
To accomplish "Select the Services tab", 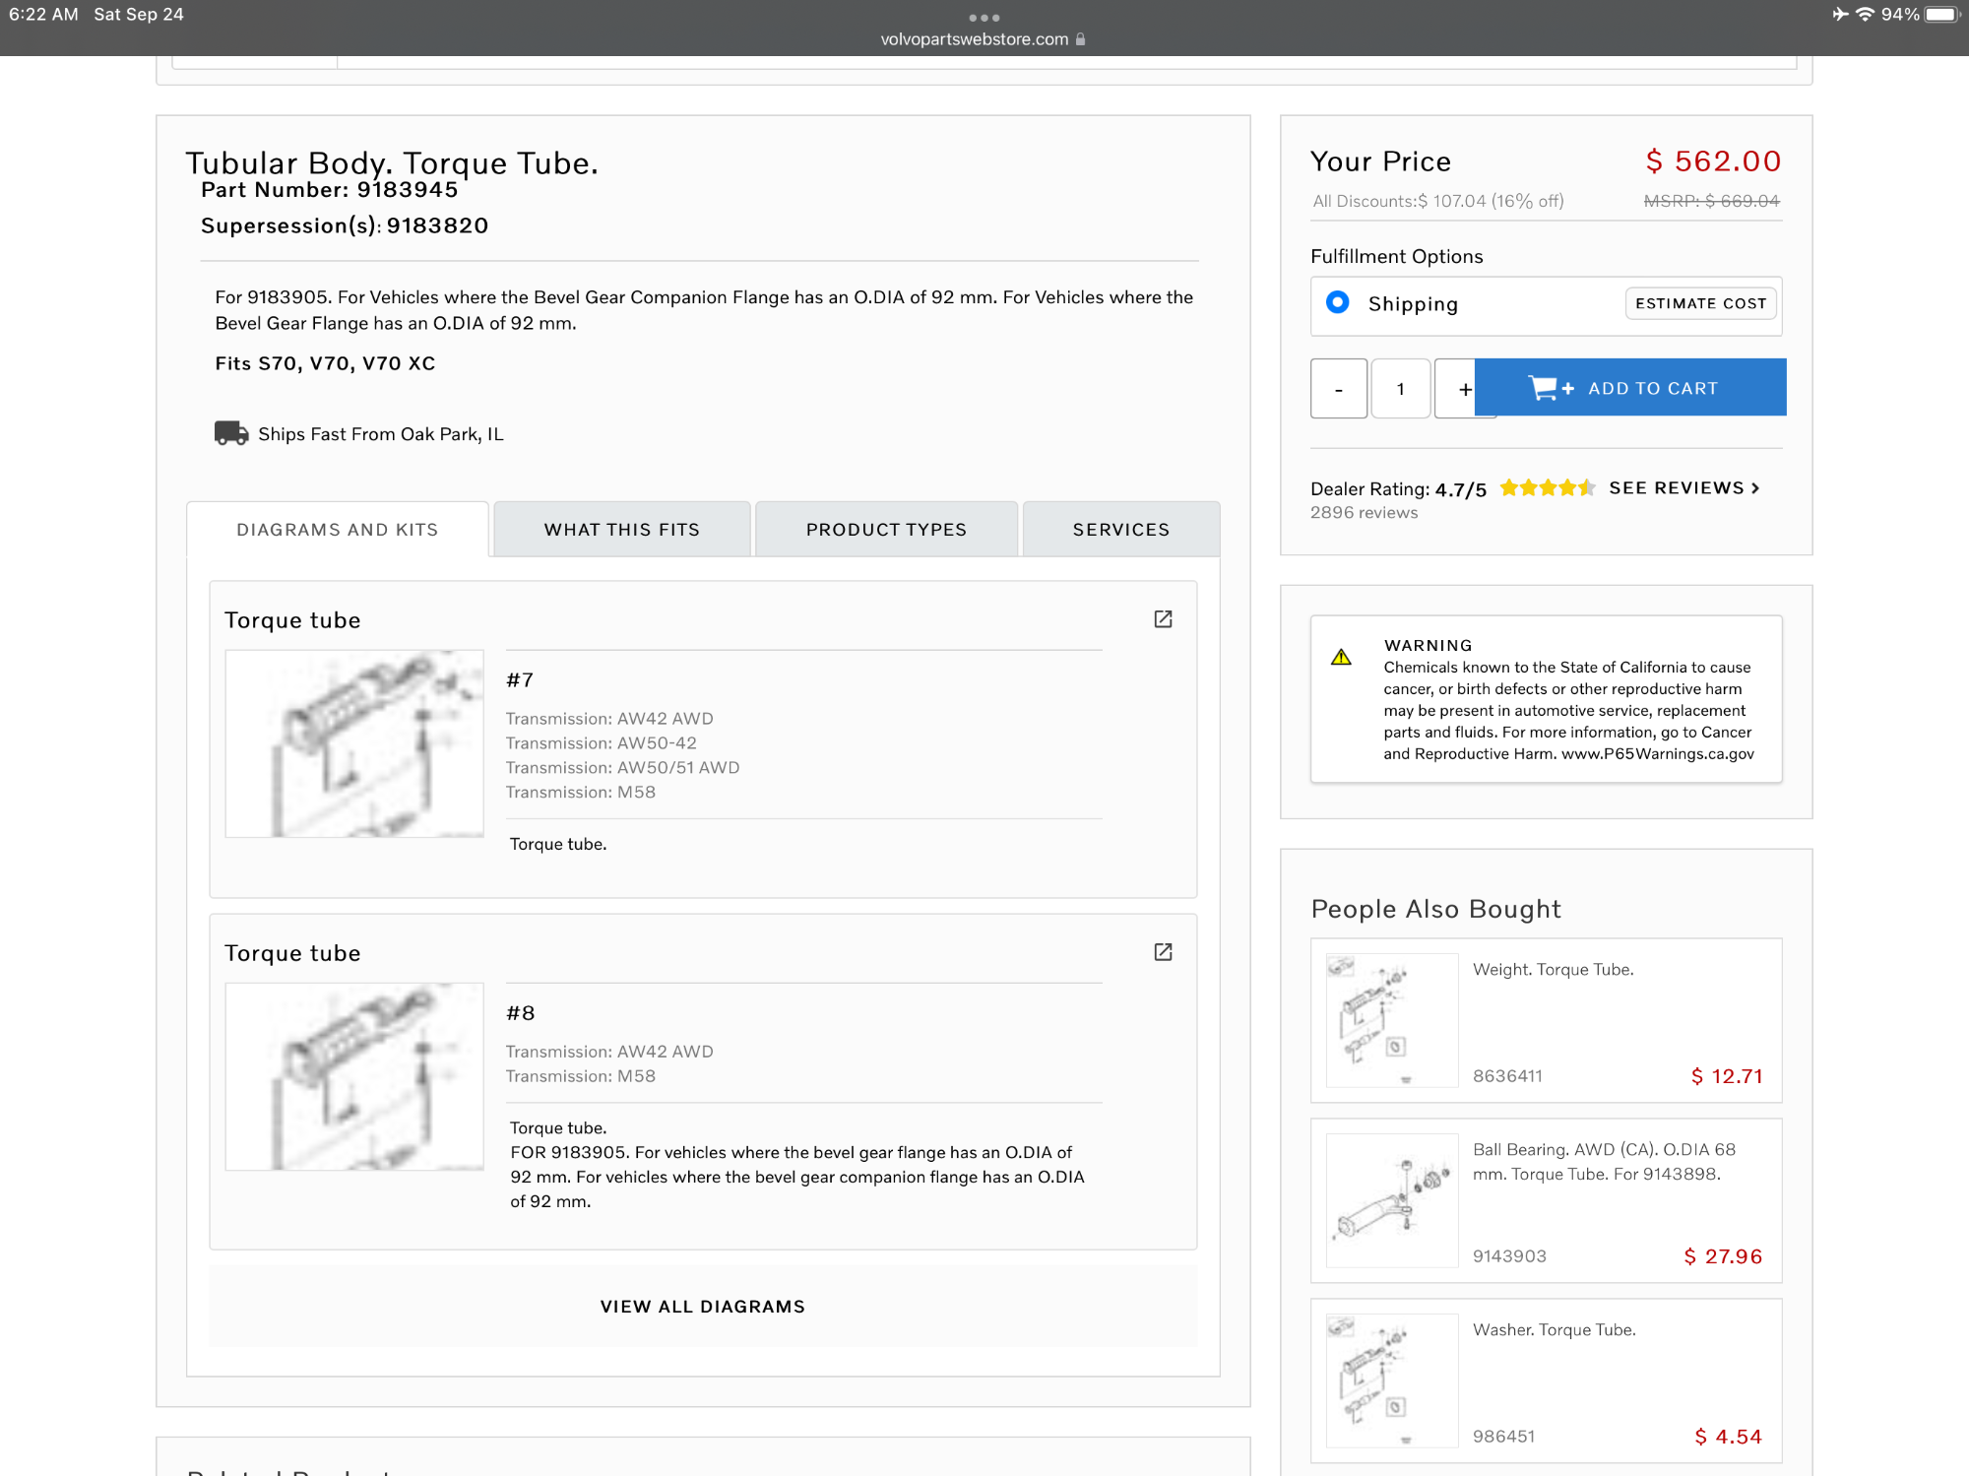I will [1120, 530].
